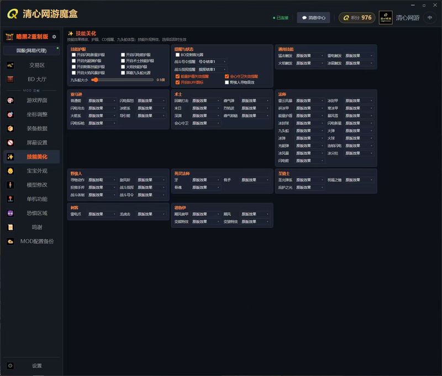Open the BD 大厅 sidebar icon

10,80
